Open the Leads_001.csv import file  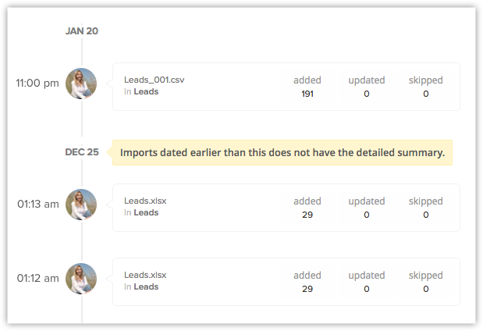pyautogui.click(x=154, y=80)
